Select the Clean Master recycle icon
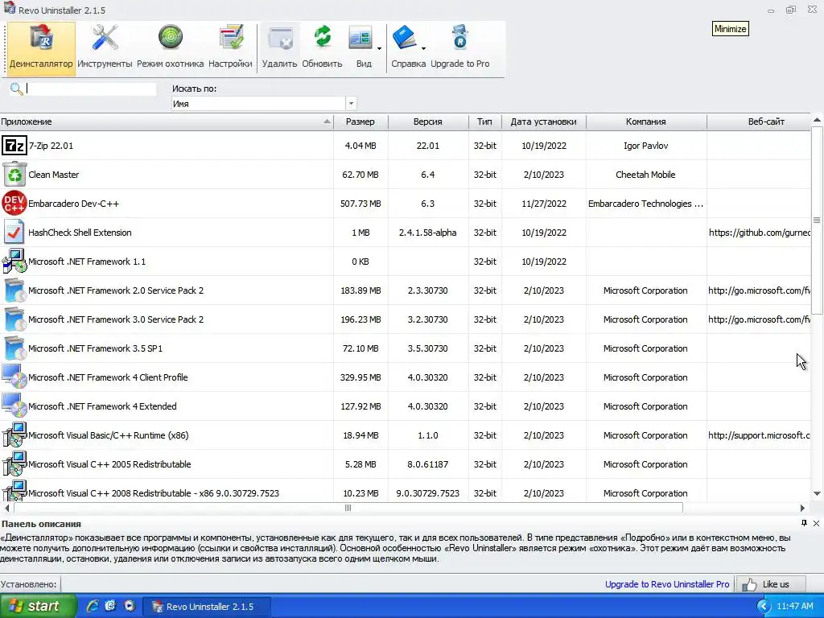Screen dimensions: 824x618 click(x=14, y=175)
